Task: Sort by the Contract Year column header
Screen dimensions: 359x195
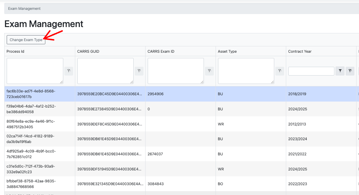Action: (300, 51)
